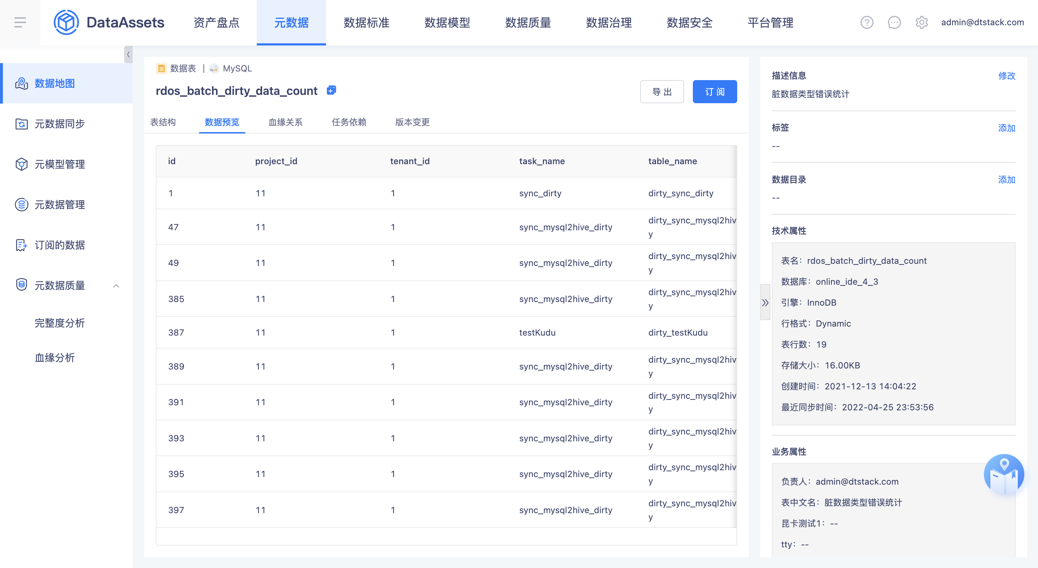The width and height of the screenshot is (1038, 568).
Task: Click the 创建时间 2021-12-13 14:04:22 line
Action: [x=849, y=386]
